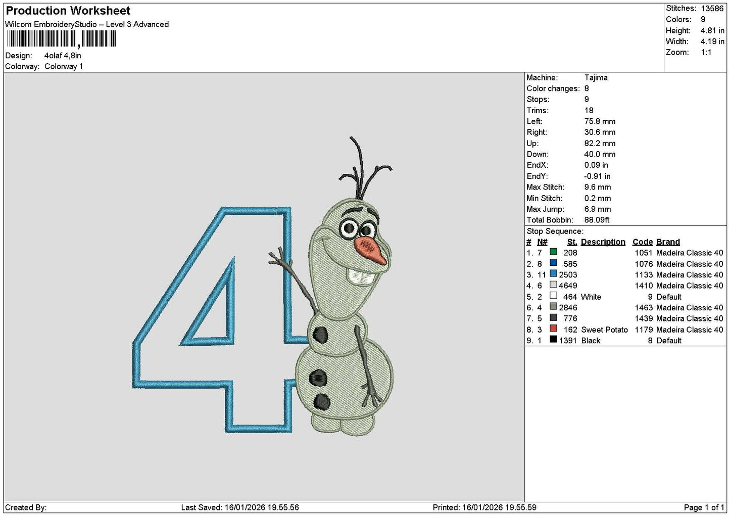Click the 'Production Worksheet' heading
This screenshot has width=730, height=516.
[68, 11]
